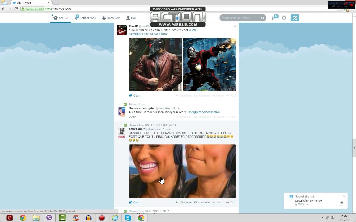Click the volume speaker tray icon
The height and width of the screenshot is (222, 356).
coord(327,218)
